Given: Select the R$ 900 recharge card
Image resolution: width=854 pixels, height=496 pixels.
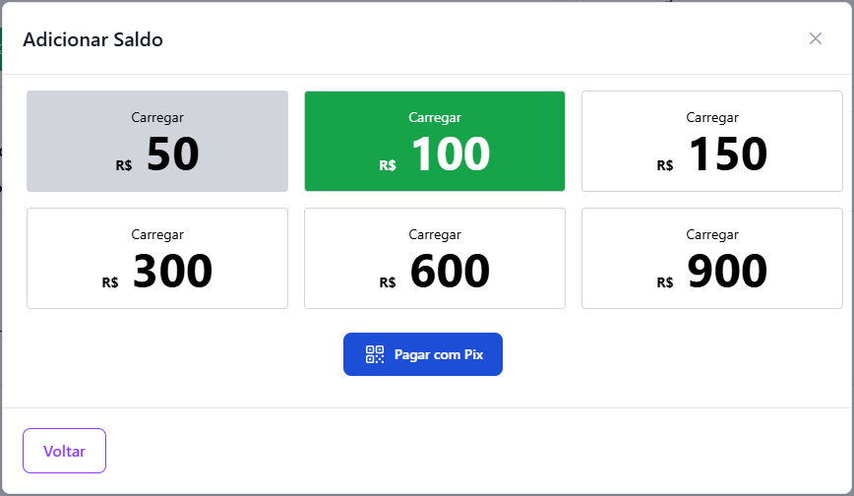Looking at the screenshot, I should [x=712, y=259].
